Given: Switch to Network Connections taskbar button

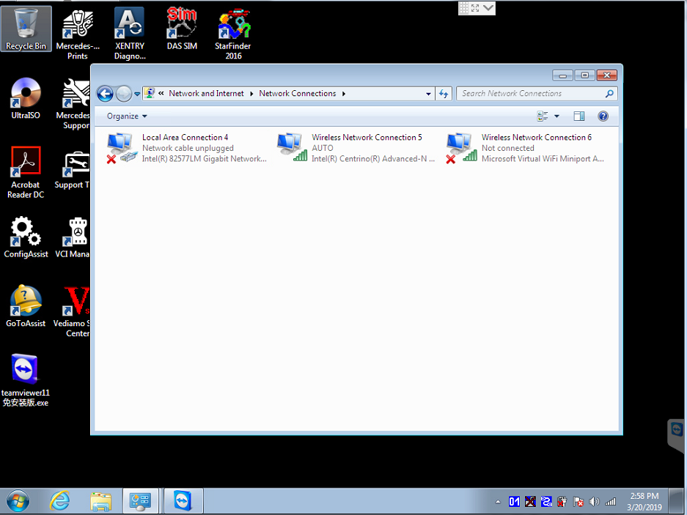Looking at the screenshot, I should 141,501.
